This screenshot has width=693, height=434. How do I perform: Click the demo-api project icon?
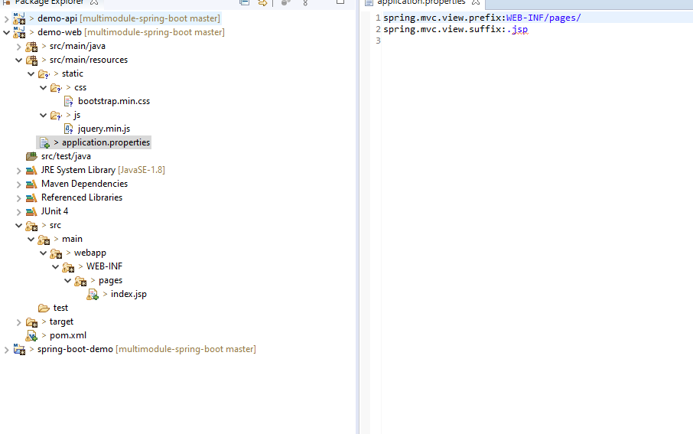click(x=19, y=18)
